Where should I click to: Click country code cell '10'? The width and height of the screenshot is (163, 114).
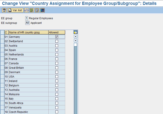pos(7,76)
